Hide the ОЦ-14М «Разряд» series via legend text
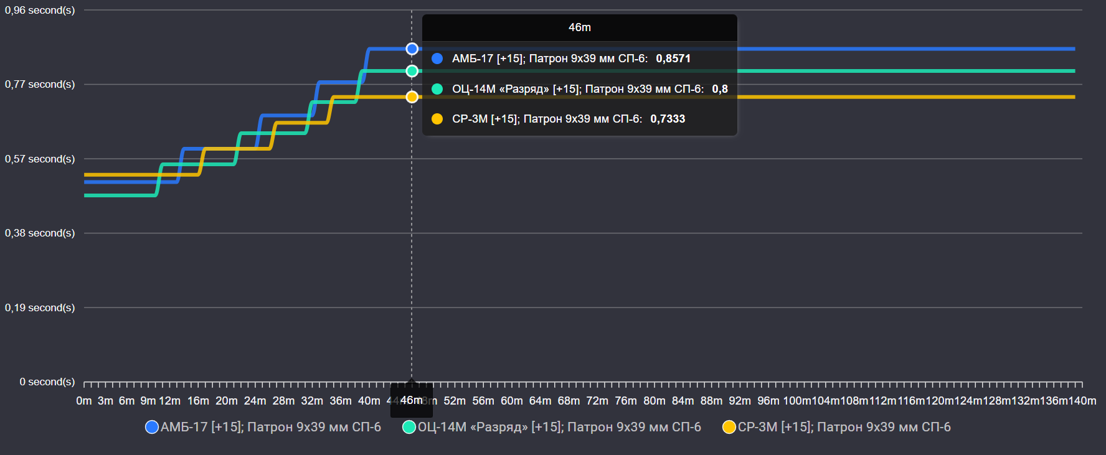Screen dimensions: 1106x455 tap(559, 427)
